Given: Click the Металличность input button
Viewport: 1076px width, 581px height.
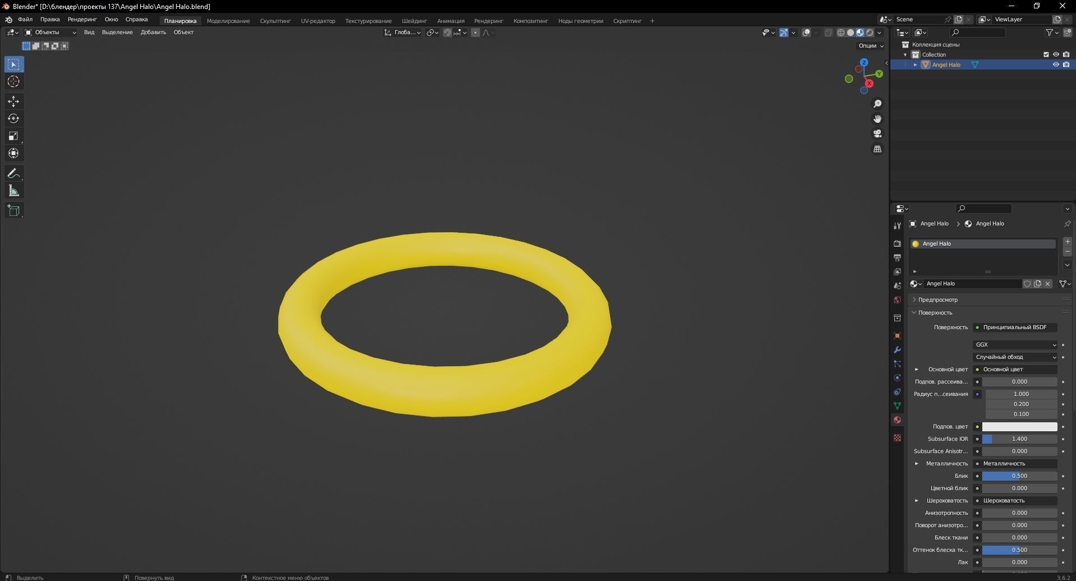Looking at the screenshot, I should tap(1015, 464).
